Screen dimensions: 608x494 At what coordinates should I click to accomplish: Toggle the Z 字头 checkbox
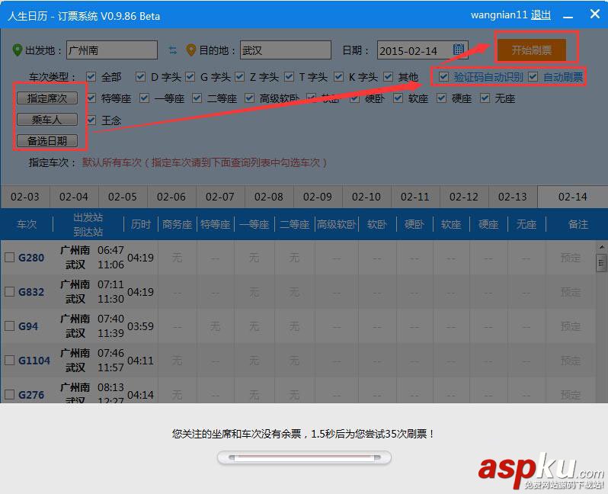(240, 77)
